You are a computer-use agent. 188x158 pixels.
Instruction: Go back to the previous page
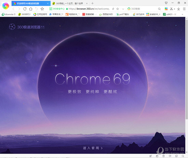(x=13, y=9)
